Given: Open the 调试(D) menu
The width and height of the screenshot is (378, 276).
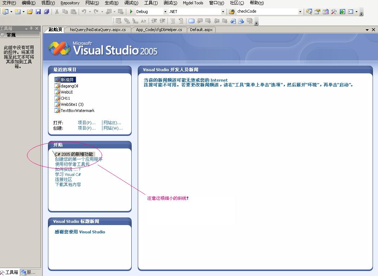Looking at the screenshot, I should pos(131,3).
